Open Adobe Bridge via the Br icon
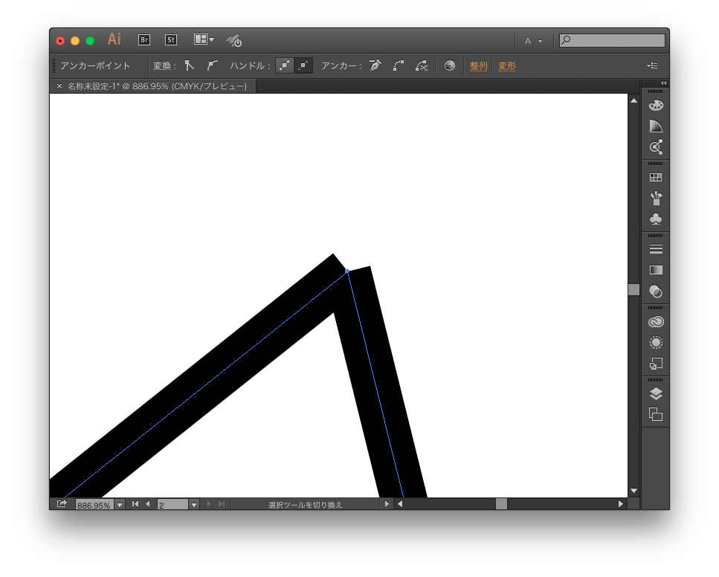This screenshot has width=719, height=577. click(x=144, y=40)
